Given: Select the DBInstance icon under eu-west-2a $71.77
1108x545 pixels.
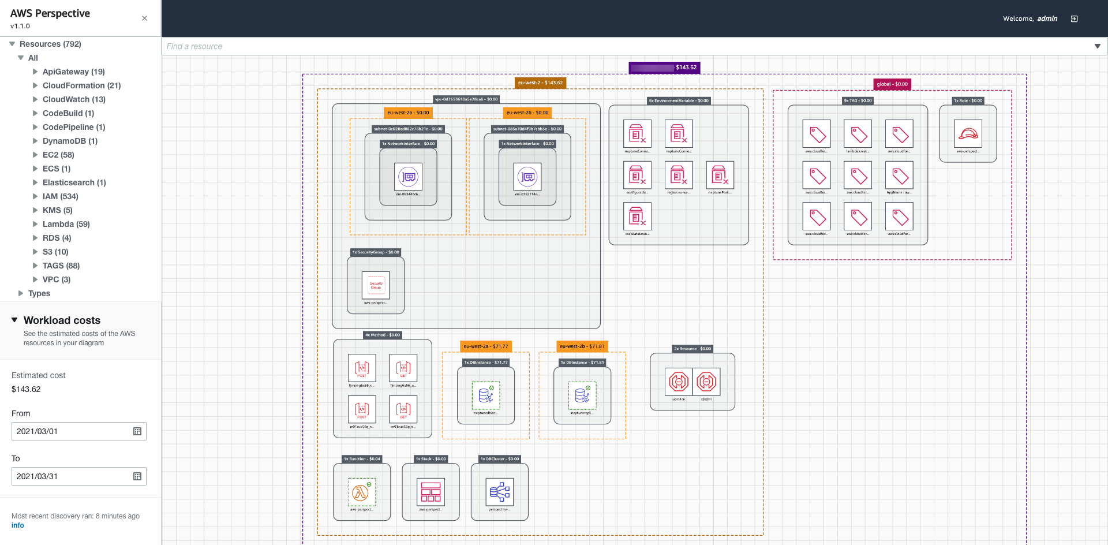Looking at the screenshot, I should pyautogui.click(x=485, y=395).
